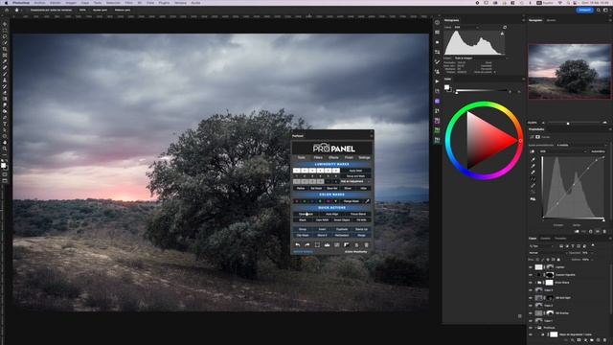
Task: Toggle Desplazarse por todas las ventanas checkbox
Action: pos(29,10)
